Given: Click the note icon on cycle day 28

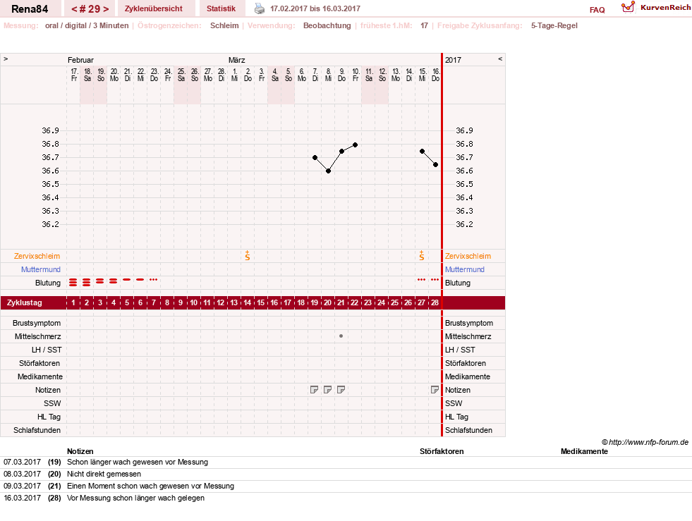Looking at the screenshot, I should 435,390.
